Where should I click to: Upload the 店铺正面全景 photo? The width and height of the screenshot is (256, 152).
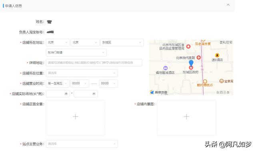pyautogui.click(x=76, y=118)
